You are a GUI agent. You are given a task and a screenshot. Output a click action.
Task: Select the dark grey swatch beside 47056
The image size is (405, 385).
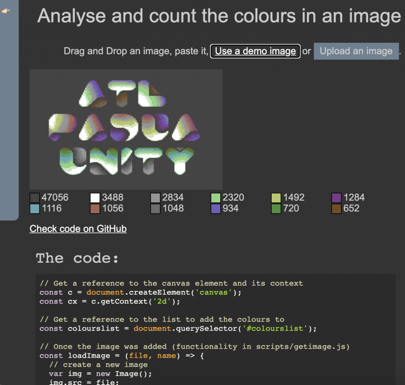point(35,198)
